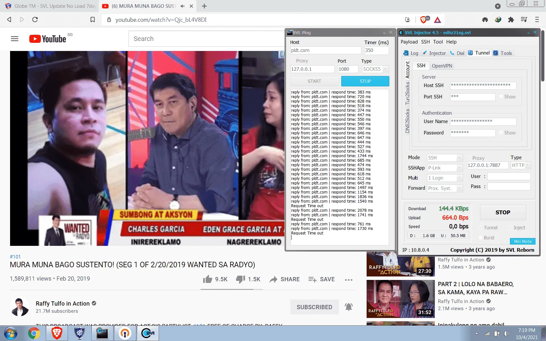Toggle the notification bell for Raffy Tulfo
Viewport: 546px width, 341px height.
coord(349,307)
